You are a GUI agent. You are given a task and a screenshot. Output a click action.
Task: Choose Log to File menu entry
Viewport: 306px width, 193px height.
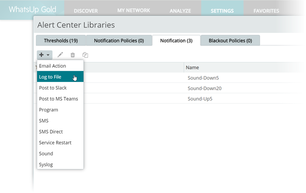click(60, 77)
